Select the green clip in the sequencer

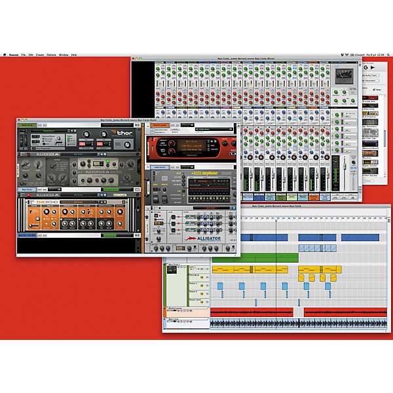[255, 257]
